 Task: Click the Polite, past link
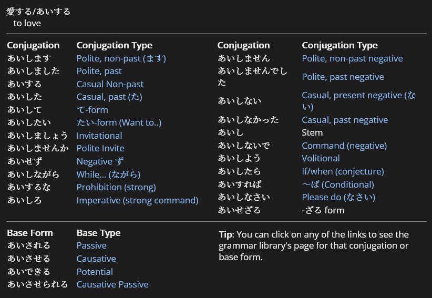[x=99, y=71]
